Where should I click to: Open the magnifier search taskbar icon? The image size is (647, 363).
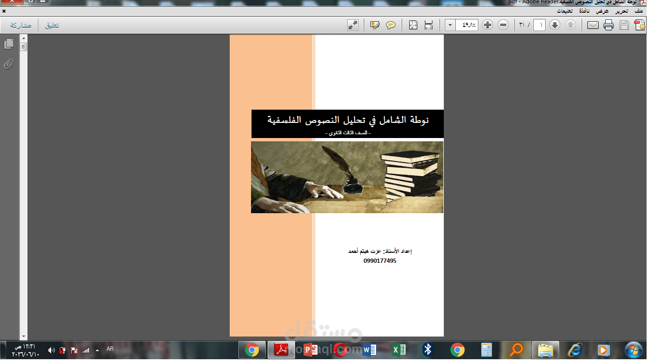click(516, 350)
